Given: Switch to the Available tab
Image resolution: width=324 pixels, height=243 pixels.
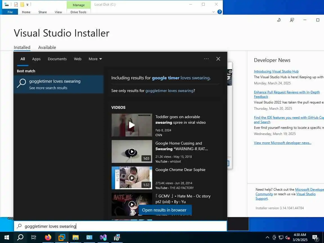Looking at the screenshot, I should 47,47.
